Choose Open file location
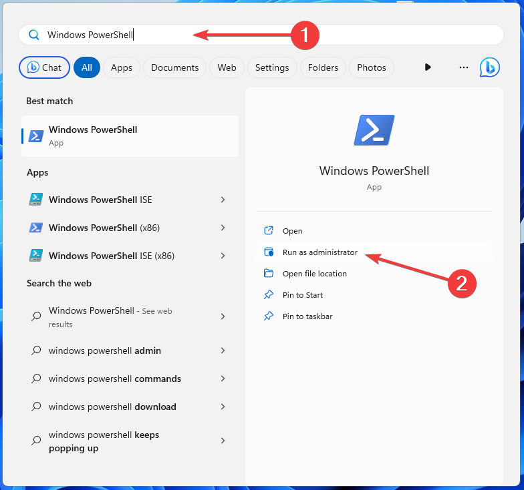Viewport: 524px width, 490px height. coord(374,274)
